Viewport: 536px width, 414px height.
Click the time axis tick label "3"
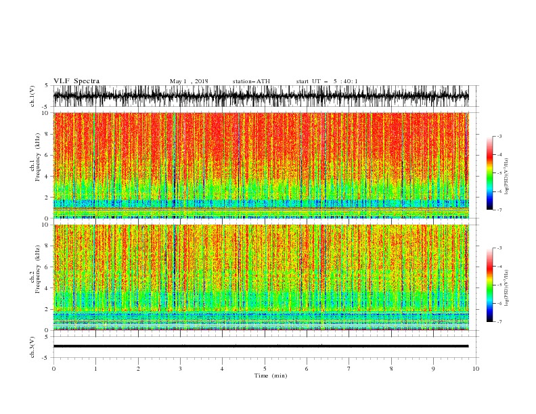180,369
